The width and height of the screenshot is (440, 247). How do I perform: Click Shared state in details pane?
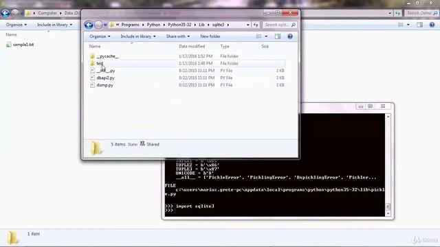(153, 145)
